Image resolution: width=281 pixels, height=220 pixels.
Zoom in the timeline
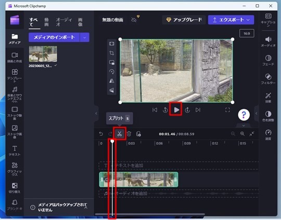point(242,133)
